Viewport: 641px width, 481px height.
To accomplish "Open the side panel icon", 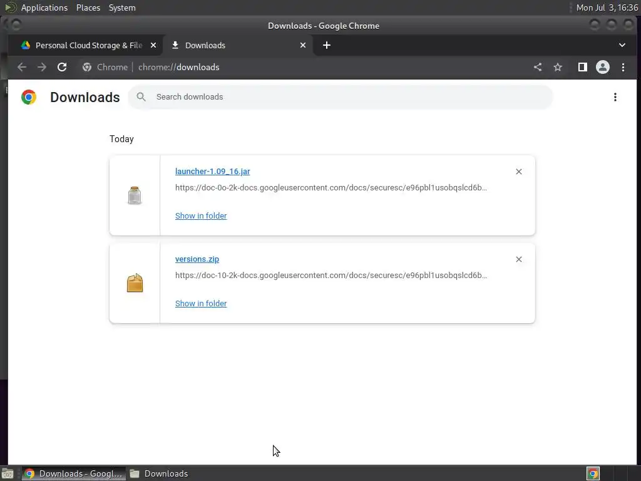I will coord(583,67).
